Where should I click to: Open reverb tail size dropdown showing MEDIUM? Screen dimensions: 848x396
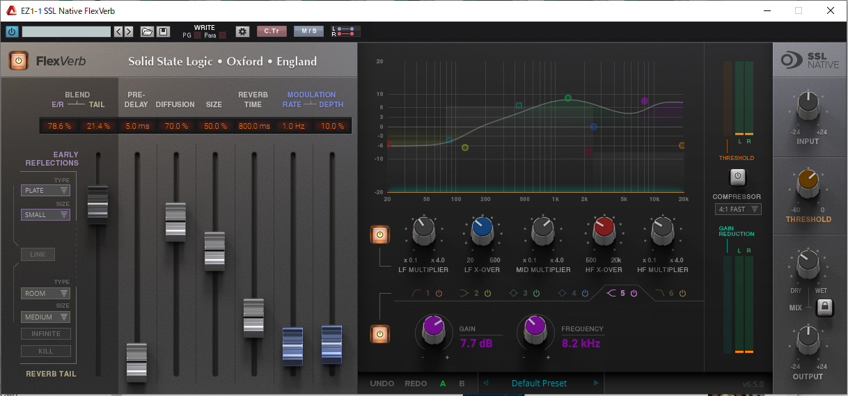(45, 317)
